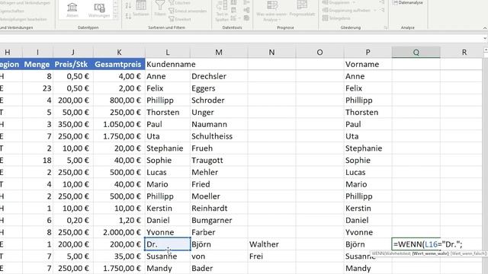Select column P header
This screenshot has width=488, height=274.
click(368, 53)
